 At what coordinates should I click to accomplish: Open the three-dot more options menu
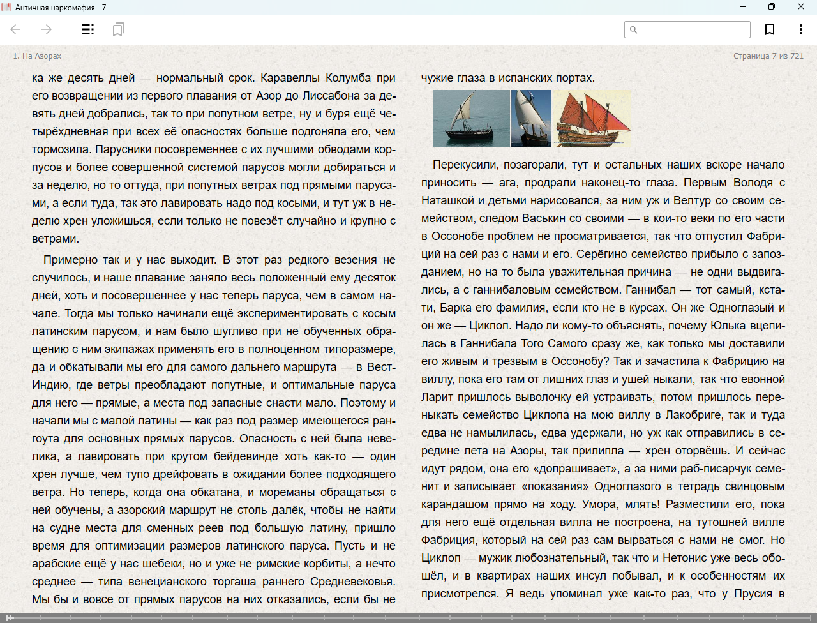tap(800, 29)
